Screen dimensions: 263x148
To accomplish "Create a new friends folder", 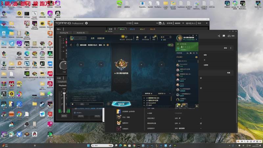I will (191, 53).
